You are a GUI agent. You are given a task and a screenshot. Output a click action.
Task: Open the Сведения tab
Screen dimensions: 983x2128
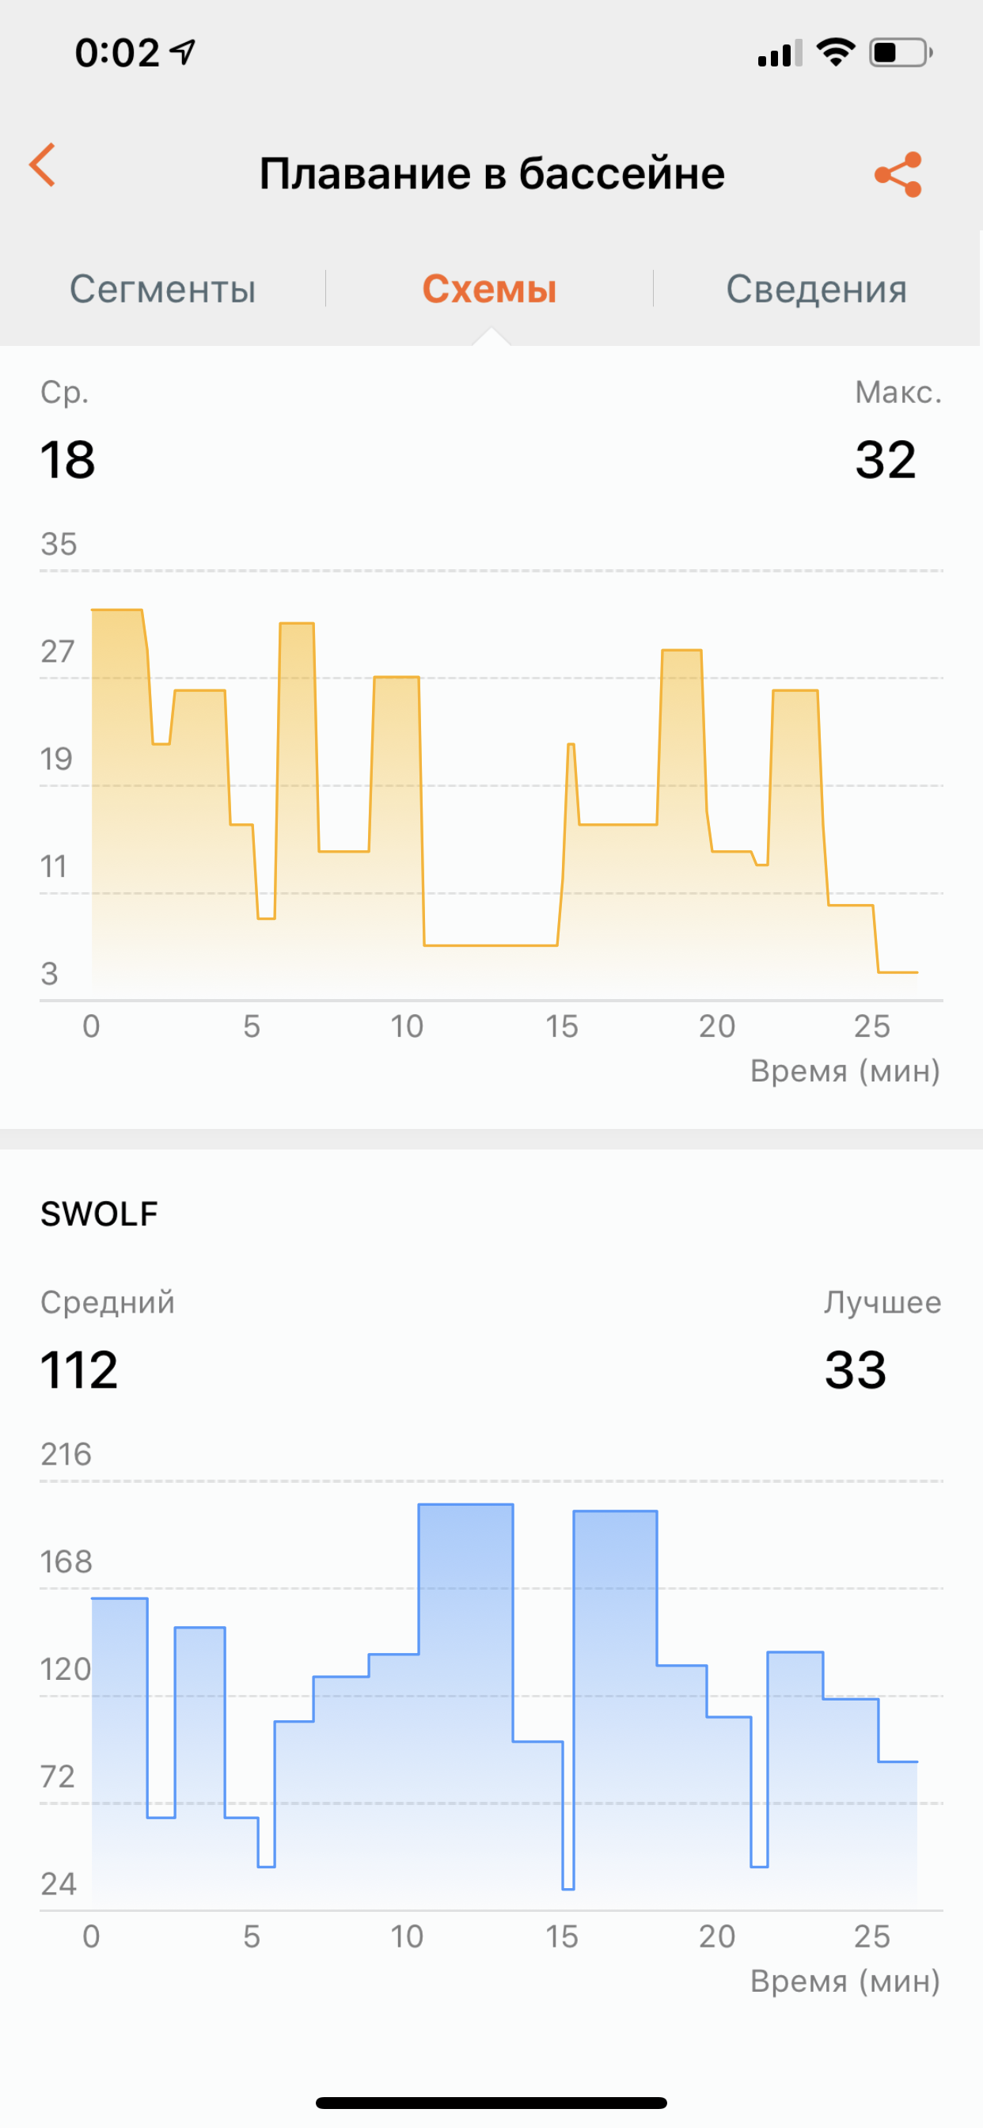tap(816, 289)
